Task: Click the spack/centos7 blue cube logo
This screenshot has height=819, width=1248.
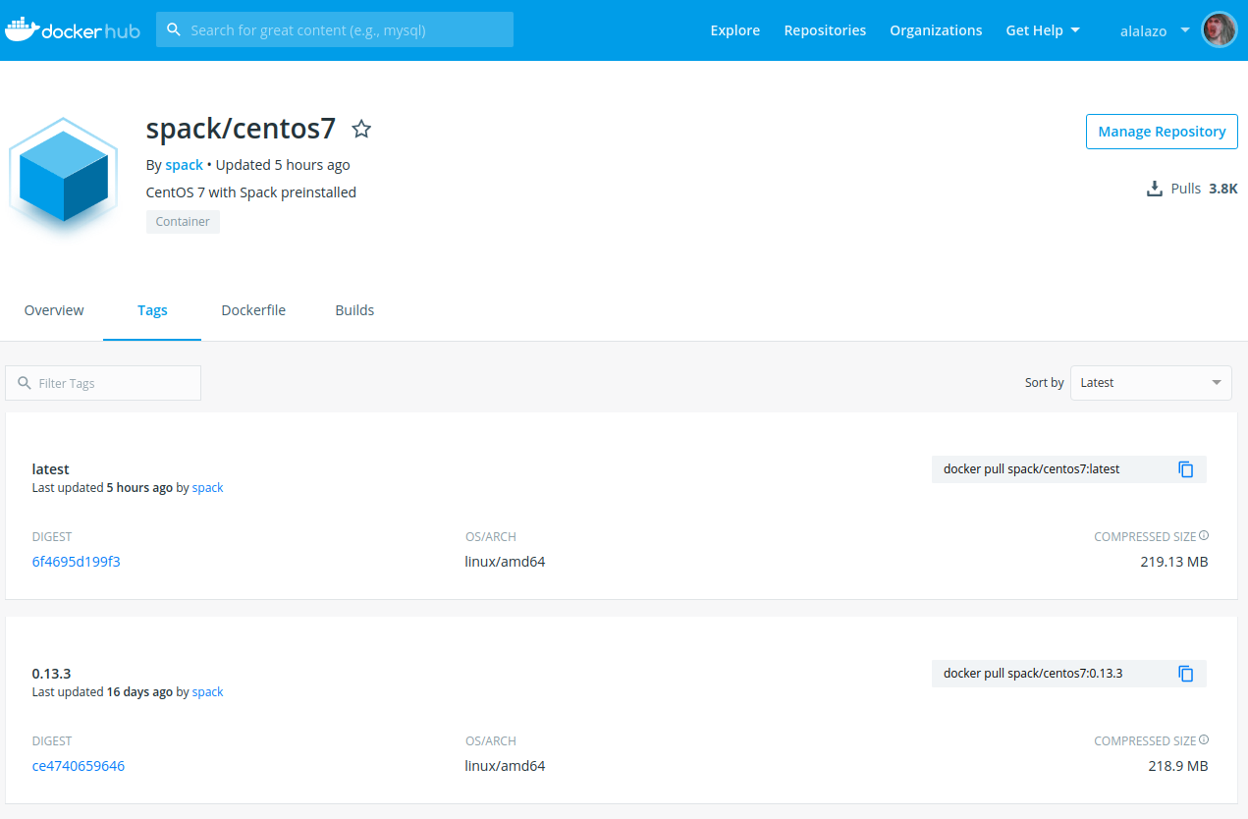Action: click(x=64, y=177)
